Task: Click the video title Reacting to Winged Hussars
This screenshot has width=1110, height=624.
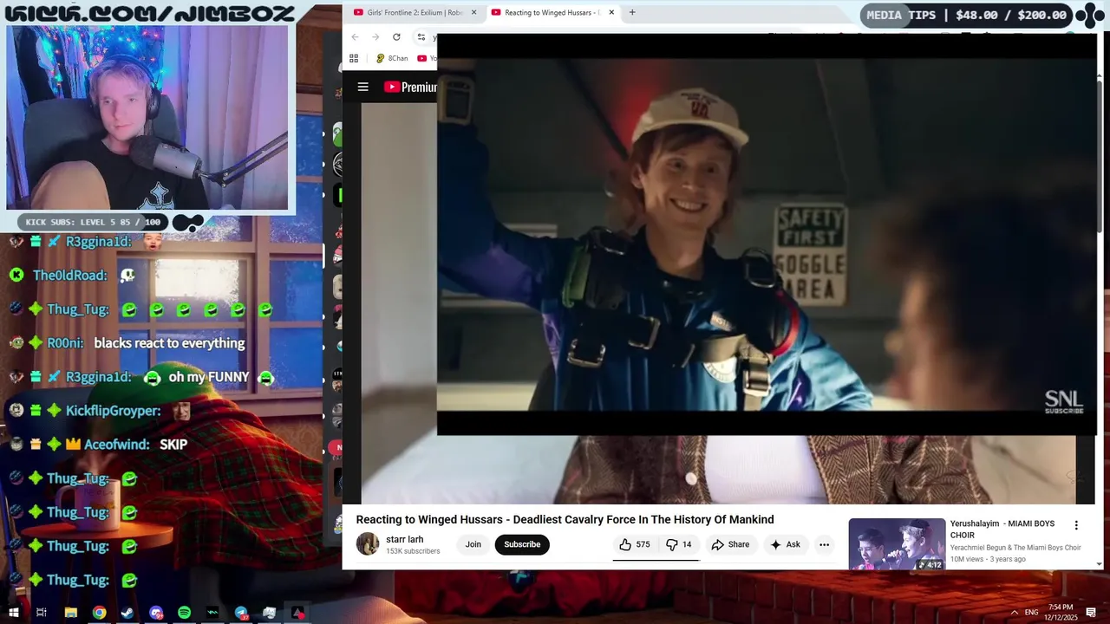Action: pyautogui.click(x=565, y=520)
